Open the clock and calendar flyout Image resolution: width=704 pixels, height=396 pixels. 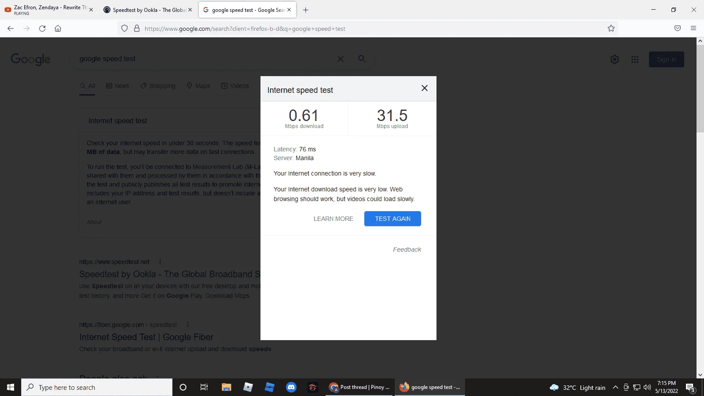[x=667, y=387]
